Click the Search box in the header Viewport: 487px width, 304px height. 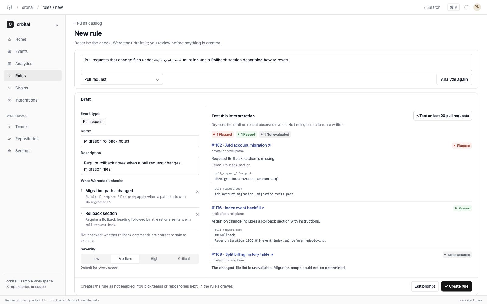(432, 7)
